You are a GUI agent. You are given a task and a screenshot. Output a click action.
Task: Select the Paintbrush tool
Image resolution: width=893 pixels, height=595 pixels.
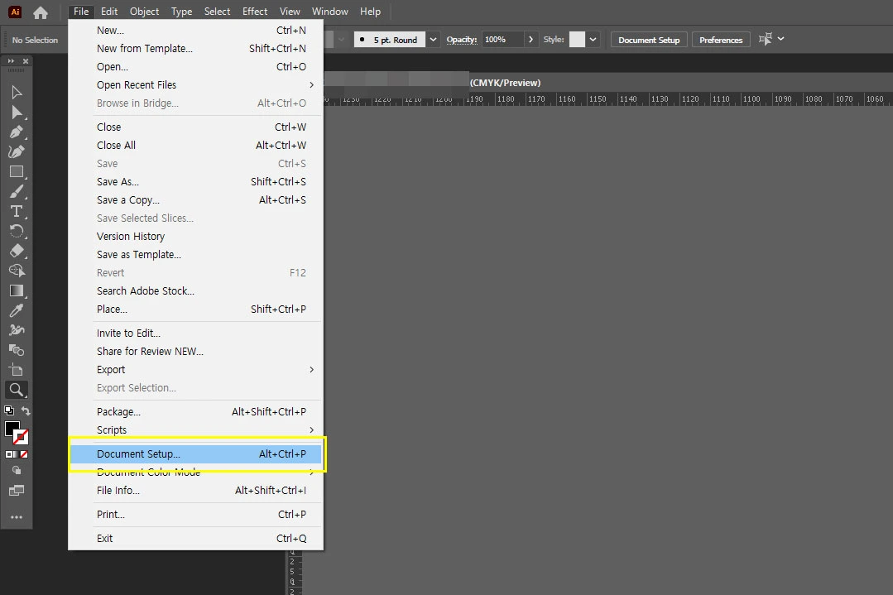point(17,192)
